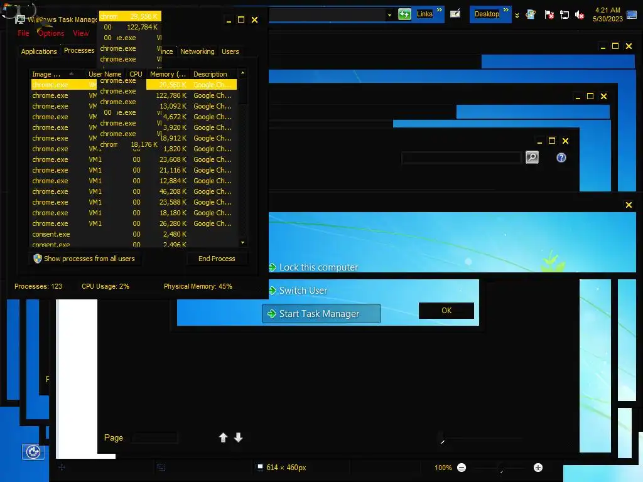Expand the taskbar overflow double chevron

click(x=517, y=16)
